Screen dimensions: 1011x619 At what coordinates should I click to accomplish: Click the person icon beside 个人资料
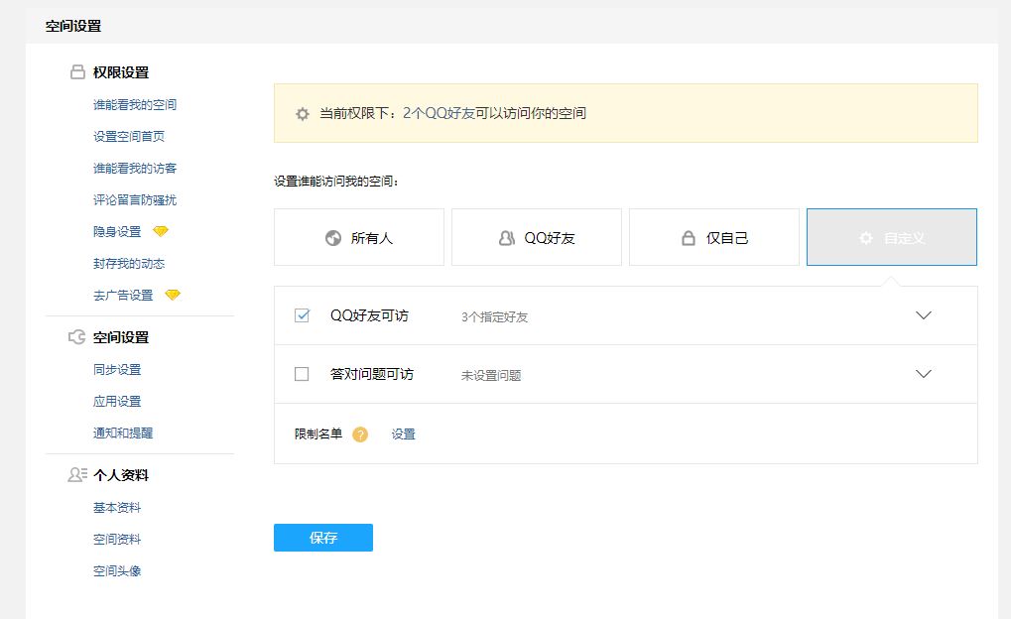click(x=77, y=475)
